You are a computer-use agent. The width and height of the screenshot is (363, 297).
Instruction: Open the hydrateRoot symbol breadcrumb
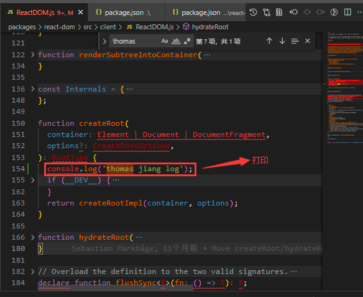pos(210,27)
